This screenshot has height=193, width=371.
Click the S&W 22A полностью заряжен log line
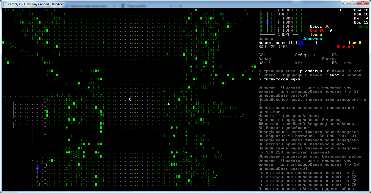tap(294, 152)
